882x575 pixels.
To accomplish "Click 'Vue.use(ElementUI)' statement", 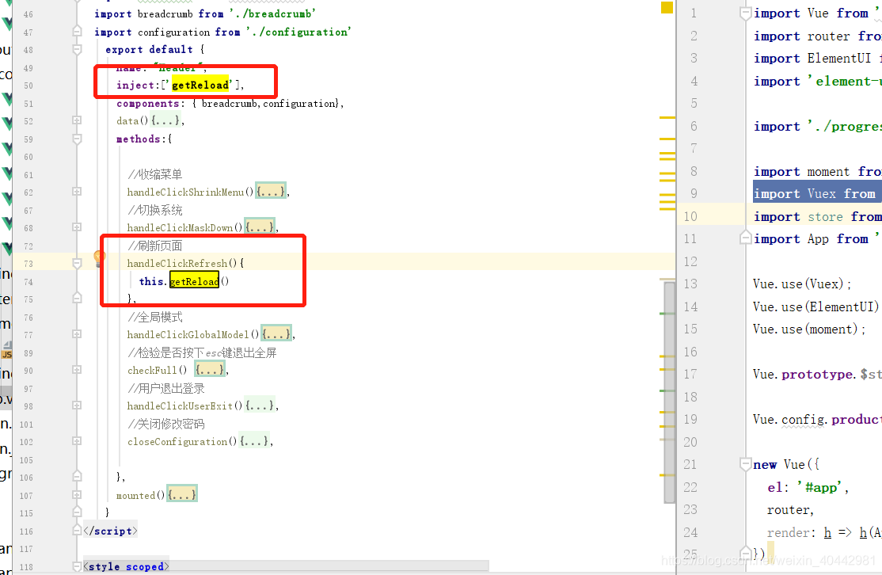I will (815, 307).
